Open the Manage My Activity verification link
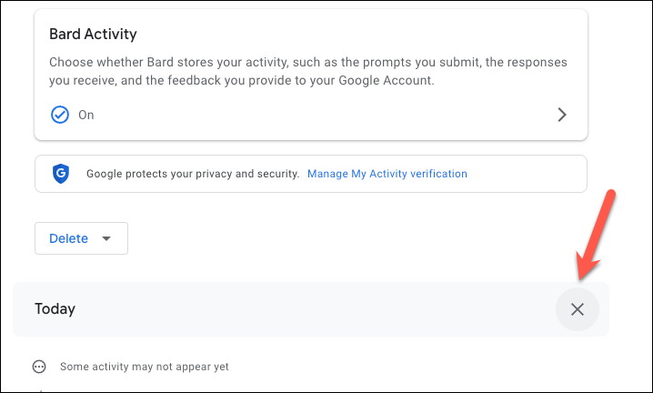Viewport: 653px width, 393px height. tap(387, 173)
